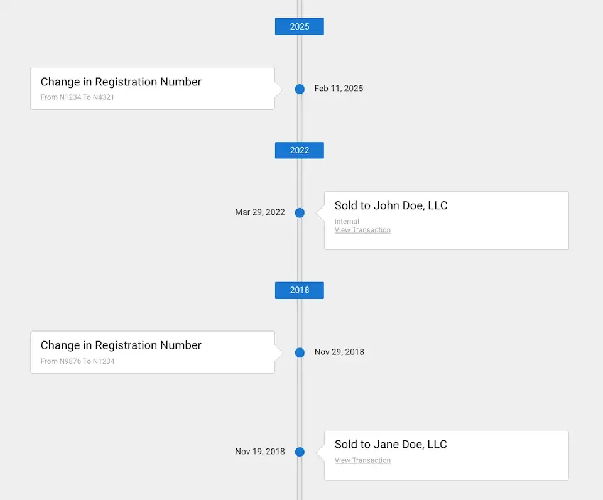The height and width of the screenshot is (500, 603).
Task: Click the Nov 29, 2018 date label
Action: (339, 352)
